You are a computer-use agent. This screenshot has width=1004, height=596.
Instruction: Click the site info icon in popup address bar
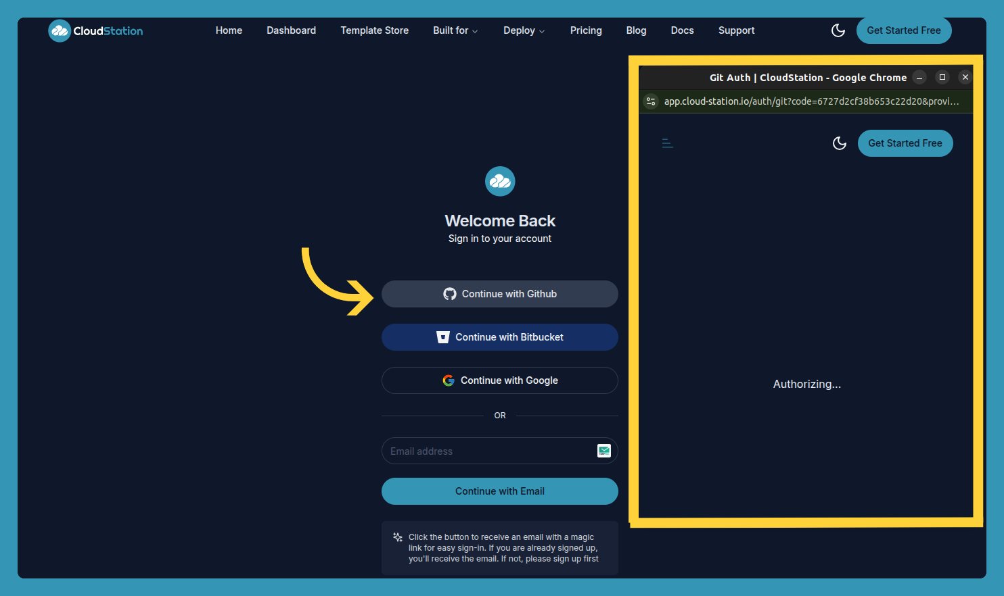[x=651, y=101]
